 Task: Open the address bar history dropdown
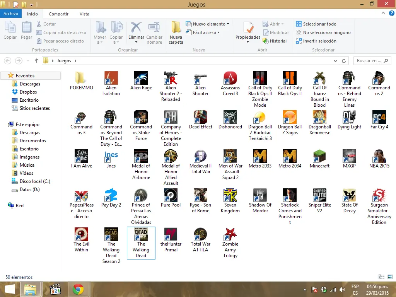[x=335, y=61]
